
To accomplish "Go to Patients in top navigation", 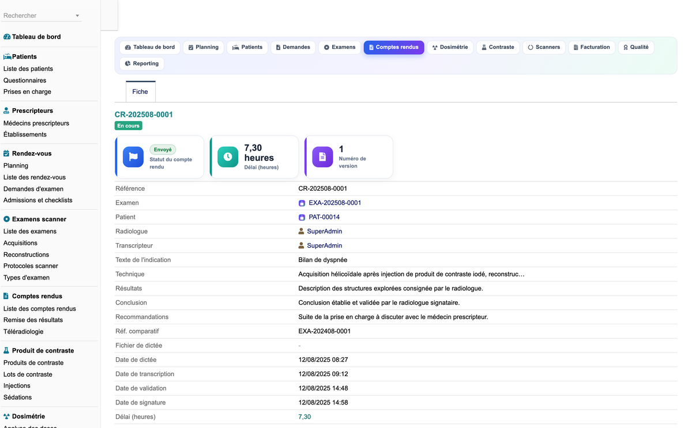I will [247, 47].
